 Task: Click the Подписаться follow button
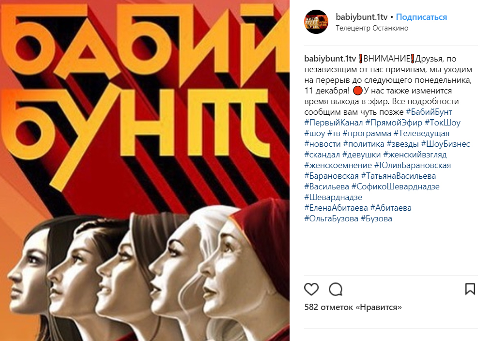click(421, 17)
